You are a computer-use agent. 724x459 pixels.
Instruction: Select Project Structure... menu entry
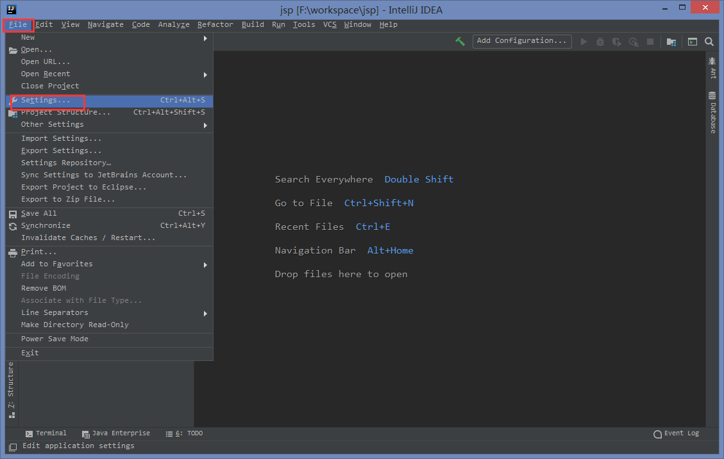(110, 113)
